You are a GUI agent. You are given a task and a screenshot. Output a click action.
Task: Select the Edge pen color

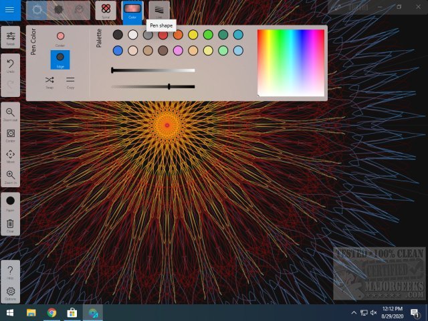(60, 60)
